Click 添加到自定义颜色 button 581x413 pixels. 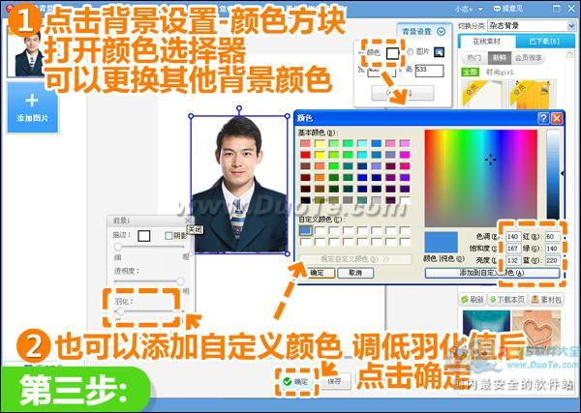(x=492, y=273)
